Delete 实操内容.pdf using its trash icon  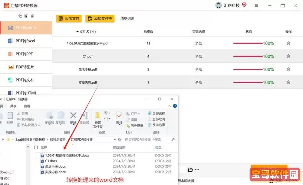coord(288,82)
